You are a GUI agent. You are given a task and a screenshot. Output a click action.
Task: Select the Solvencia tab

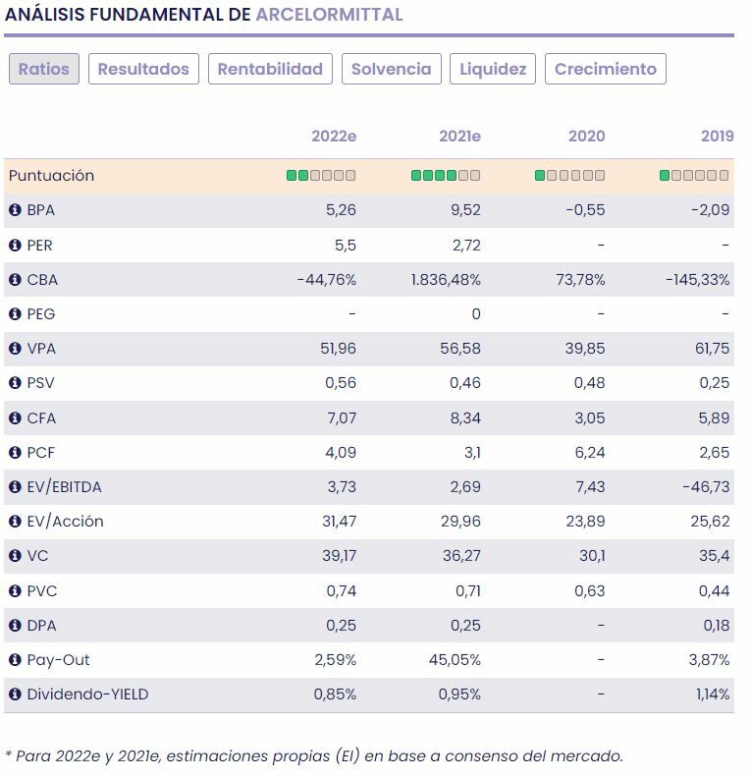(391, 69)
